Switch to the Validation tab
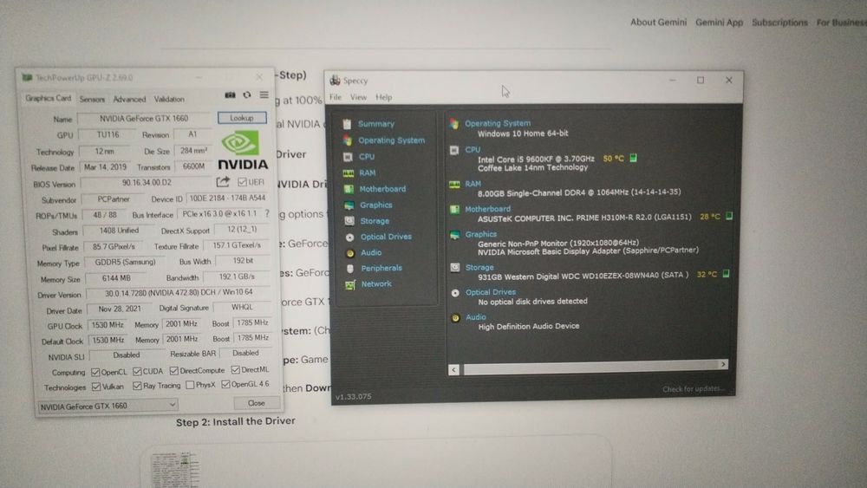The height and width of the screenshot is (488, 867). tap(169, 100)
